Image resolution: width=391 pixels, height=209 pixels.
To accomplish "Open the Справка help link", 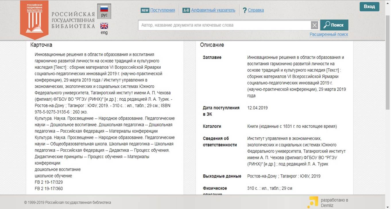I will (x=256, y=10).
